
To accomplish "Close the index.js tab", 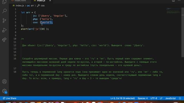I will 50,1.
